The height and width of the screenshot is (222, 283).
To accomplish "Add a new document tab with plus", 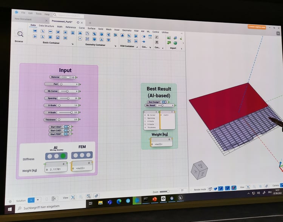I will pyautogui.click(x=90, y=23).
